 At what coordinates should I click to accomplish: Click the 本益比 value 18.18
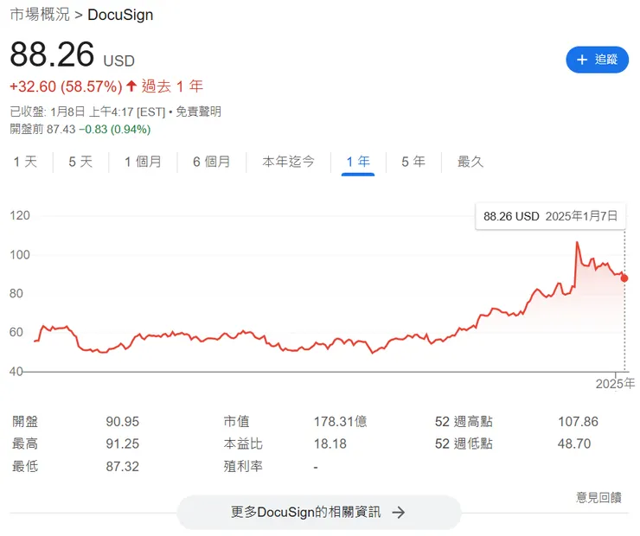[x=330, y=443]
